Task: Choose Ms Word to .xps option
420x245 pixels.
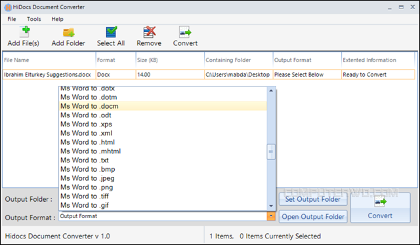Action: click(x=163, y=124)
